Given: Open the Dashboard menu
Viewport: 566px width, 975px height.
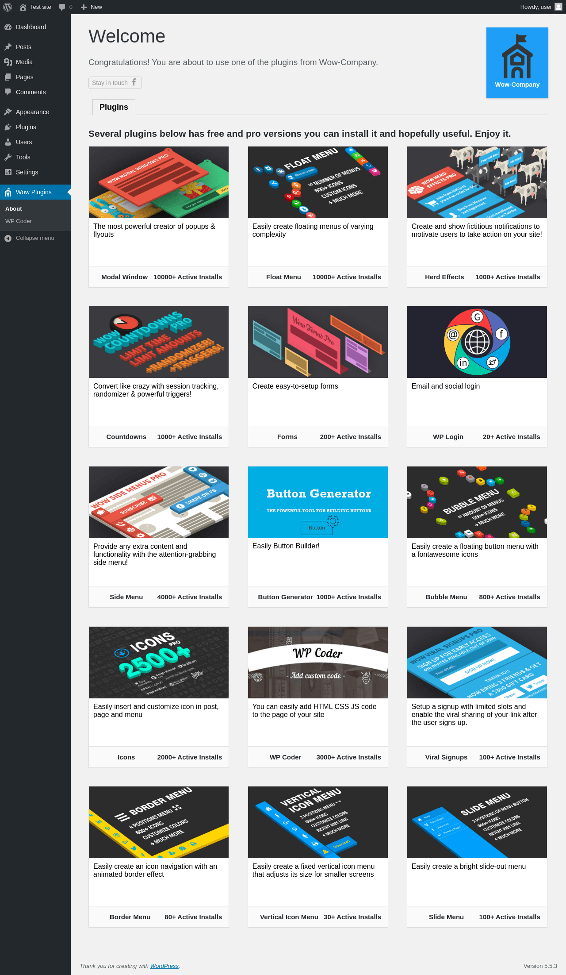Looking at the screenshot, I should [35, 27].
